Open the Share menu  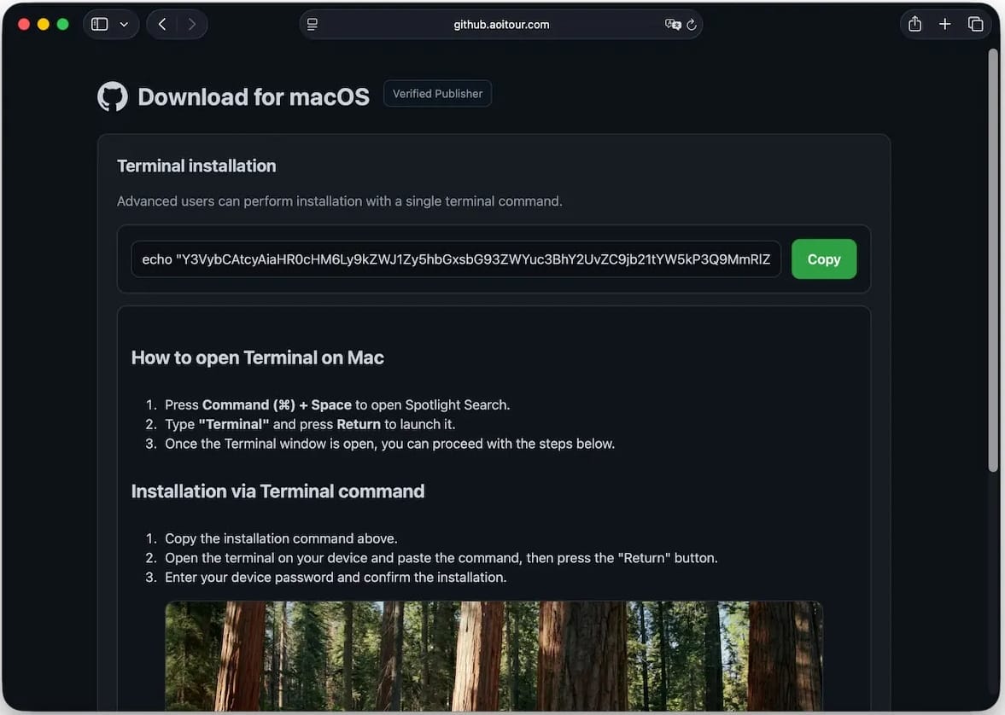point(914,25)
